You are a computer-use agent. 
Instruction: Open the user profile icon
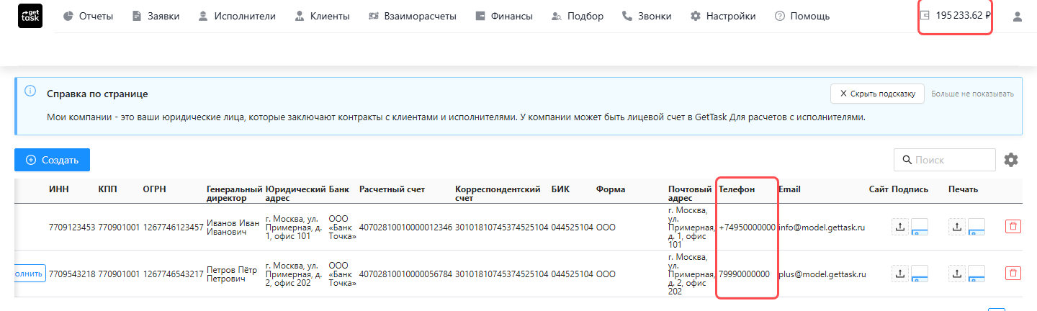(x=1018, y=17)
